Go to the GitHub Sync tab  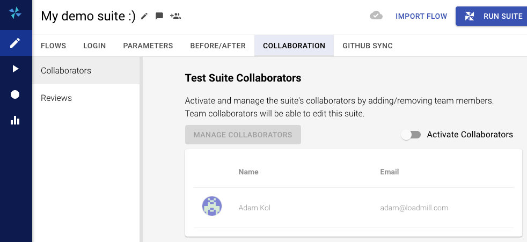coord(368,46)
